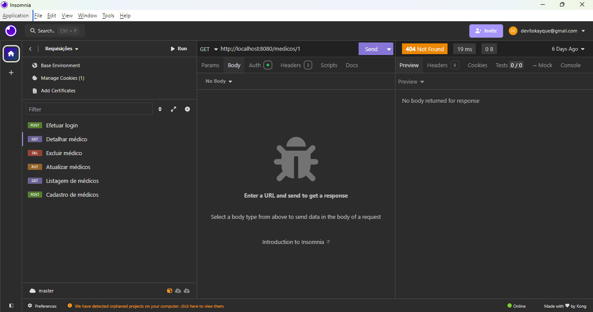Open the Help menu
The image size is (593, 312).
point(125,16)
